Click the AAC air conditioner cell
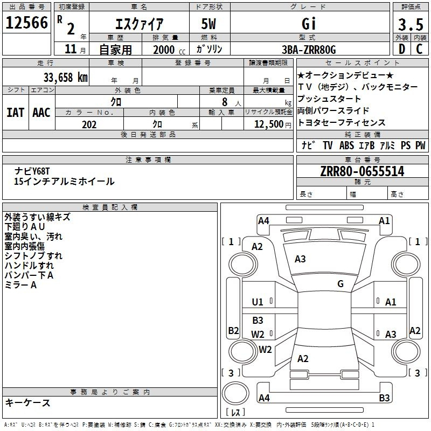Viewport: 431px width, 431px height. click(x=41, y=112)
